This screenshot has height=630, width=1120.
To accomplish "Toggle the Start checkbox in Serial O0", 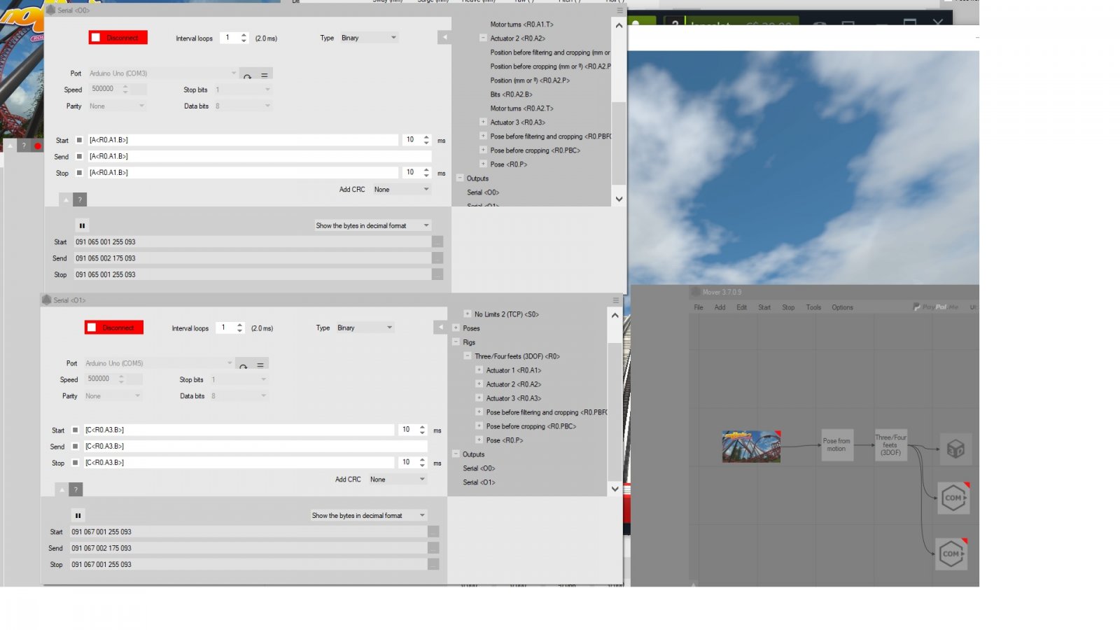I will point(79,140).
